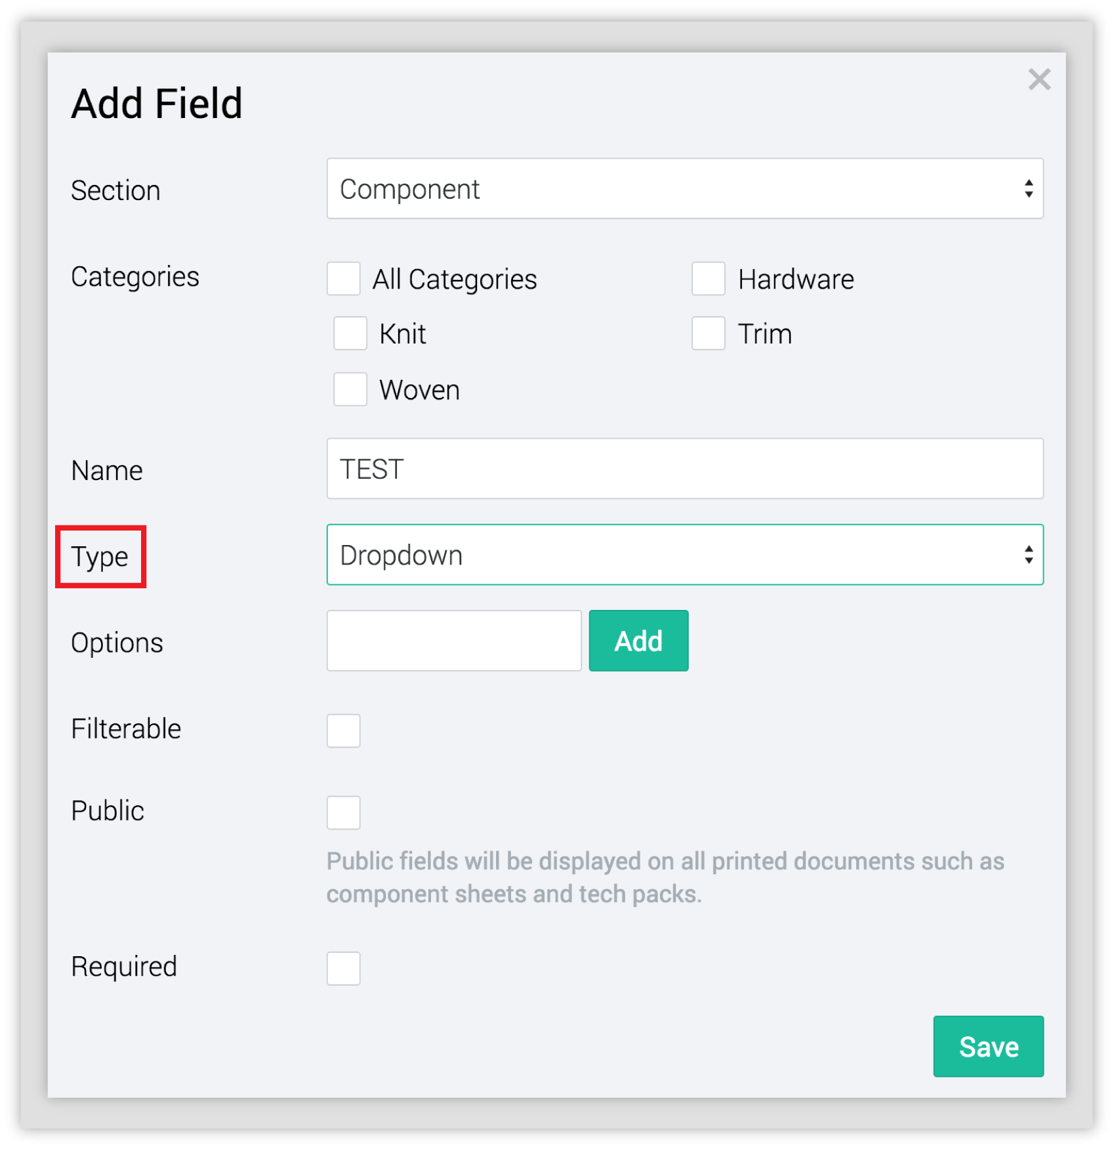Screen dimensions: 1114x1149
Task: Tick the Trim category checkbox
Action: tap(708, 334)
